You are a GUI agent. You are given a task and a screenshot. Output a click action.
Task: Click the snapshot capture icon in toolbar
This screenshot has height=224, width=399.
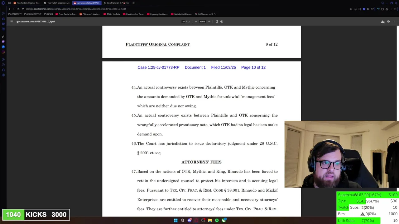(359, 9)
